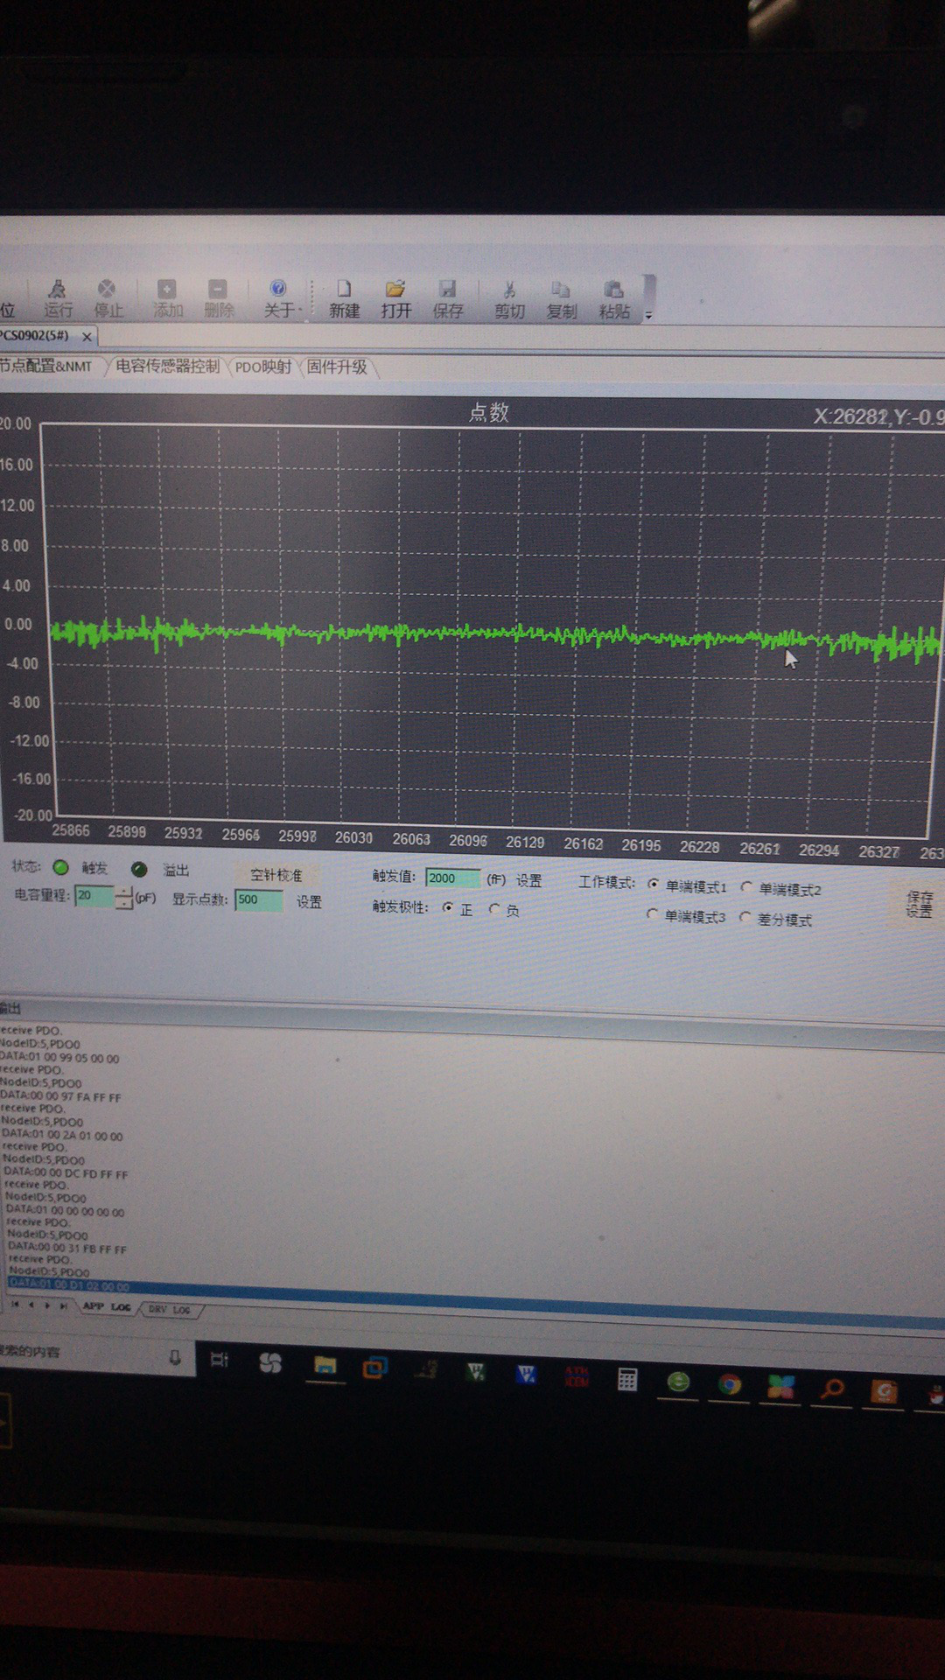945x1680 pixels.
Task: Switch to the PDO映射 tab
Action: (x=262, y=367)
